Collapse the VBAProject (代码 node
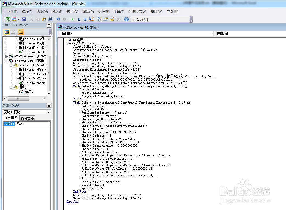This screenshot has width=286, height=210. click(6, 61)
